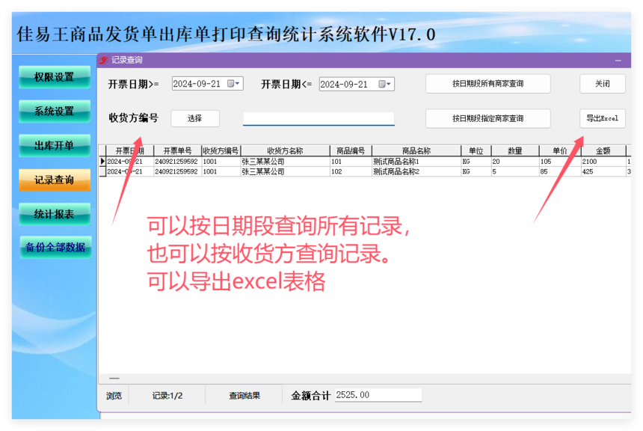Click the 浏览 status bar entry
This screenshot has height=431, width=643.
[114, 396]
